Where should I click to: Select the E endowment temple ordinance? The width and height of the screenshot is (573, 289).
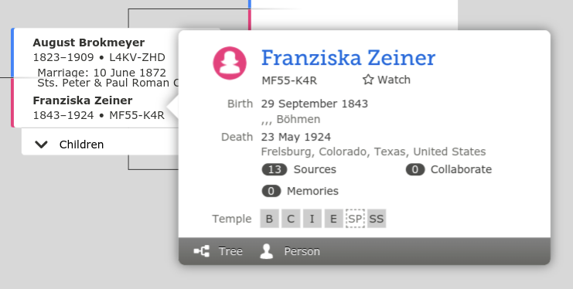tap(333, 219)
